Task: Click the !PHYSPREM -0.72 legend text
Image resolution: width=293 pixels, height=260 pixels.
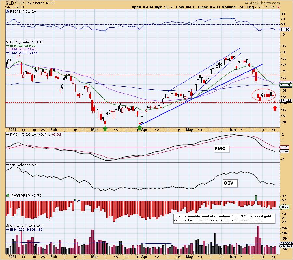Action: coord(26,195)
